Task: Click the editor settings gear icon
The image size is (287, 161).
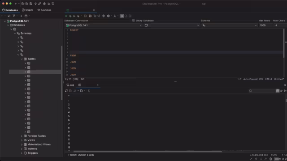Action: pos(109,16)
